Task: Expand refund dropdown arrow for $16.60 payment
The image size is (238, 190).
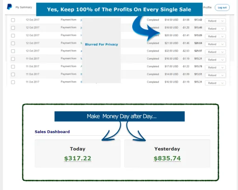Action: click(223, 29)
